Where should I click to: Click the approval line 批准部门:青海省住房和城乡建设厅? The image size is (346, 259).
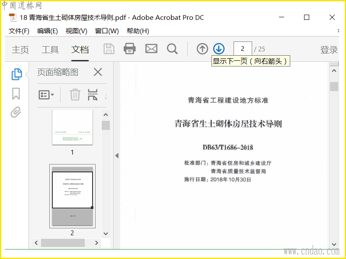tap(228, 163)
